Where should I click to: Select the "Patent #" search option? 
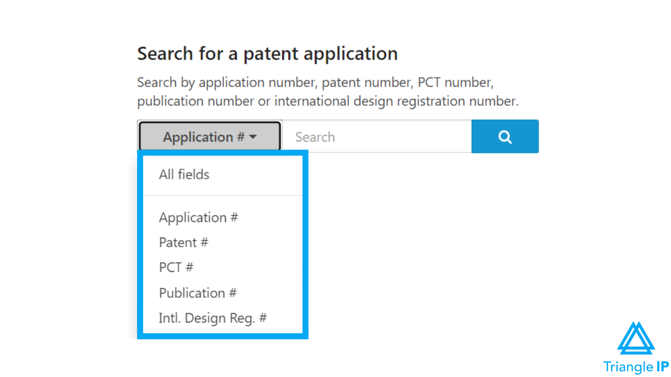(x=183, y=243)
